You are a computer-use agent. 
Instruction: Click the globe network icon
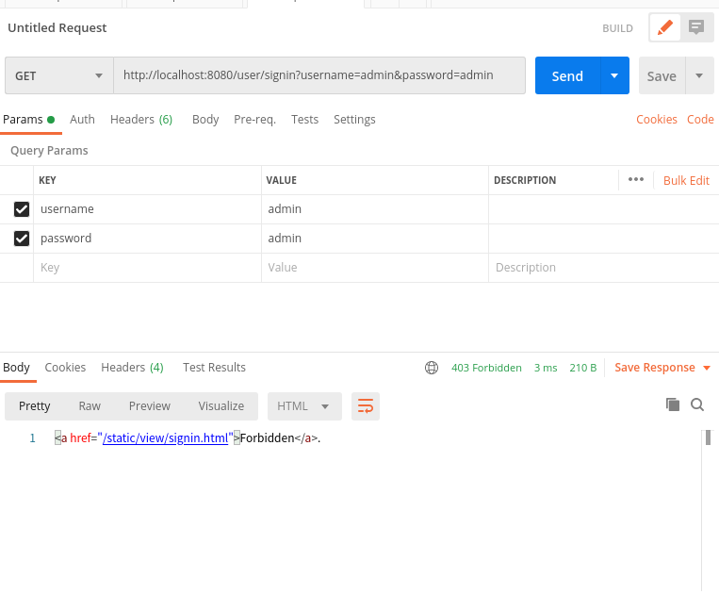coord(432,368)
